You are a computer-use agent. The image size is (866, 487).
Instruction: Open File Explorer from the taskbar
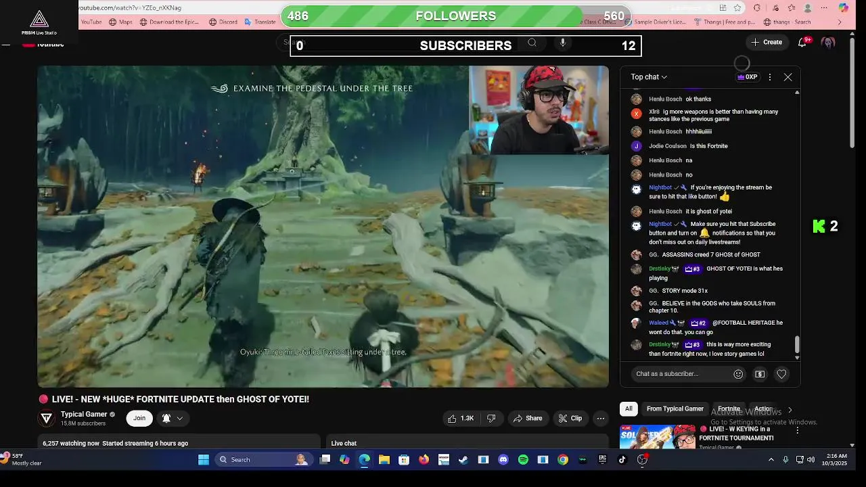tap(384, 460)
